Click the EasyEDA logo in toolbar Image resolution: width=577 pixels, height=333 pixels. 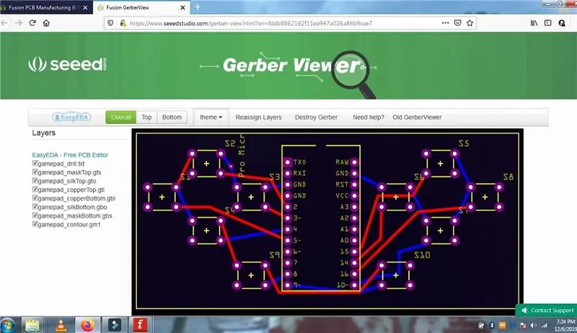[x=71, y=117]
